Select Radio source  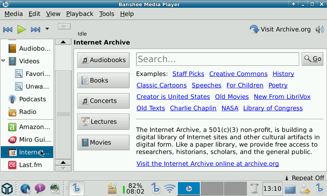pyautogui.click(x=27, y=112)
